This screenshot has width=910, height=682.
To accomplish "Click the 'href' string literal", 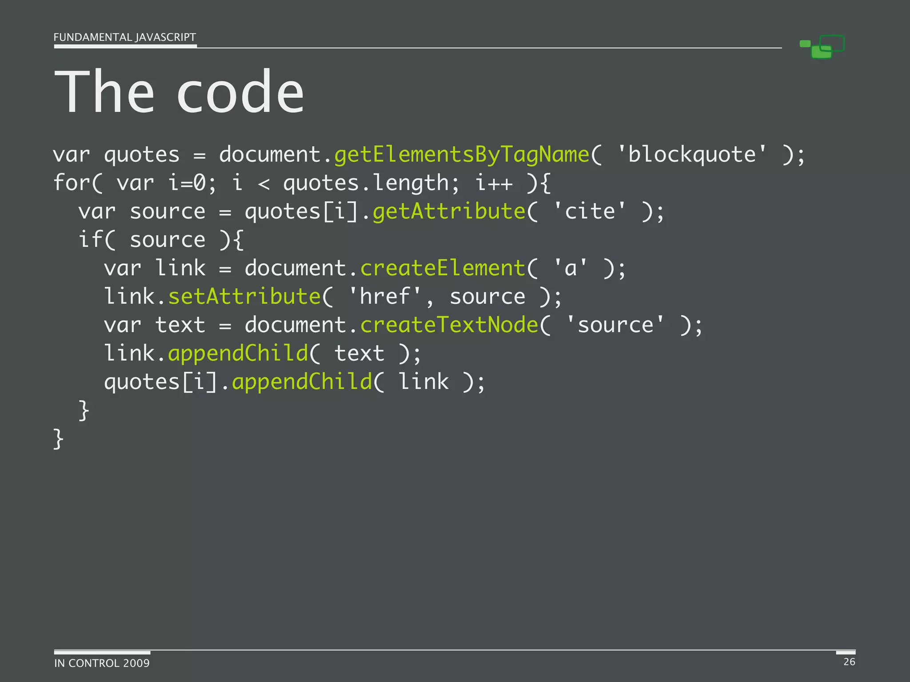I will pyautogui.click(x=385, y=297).
